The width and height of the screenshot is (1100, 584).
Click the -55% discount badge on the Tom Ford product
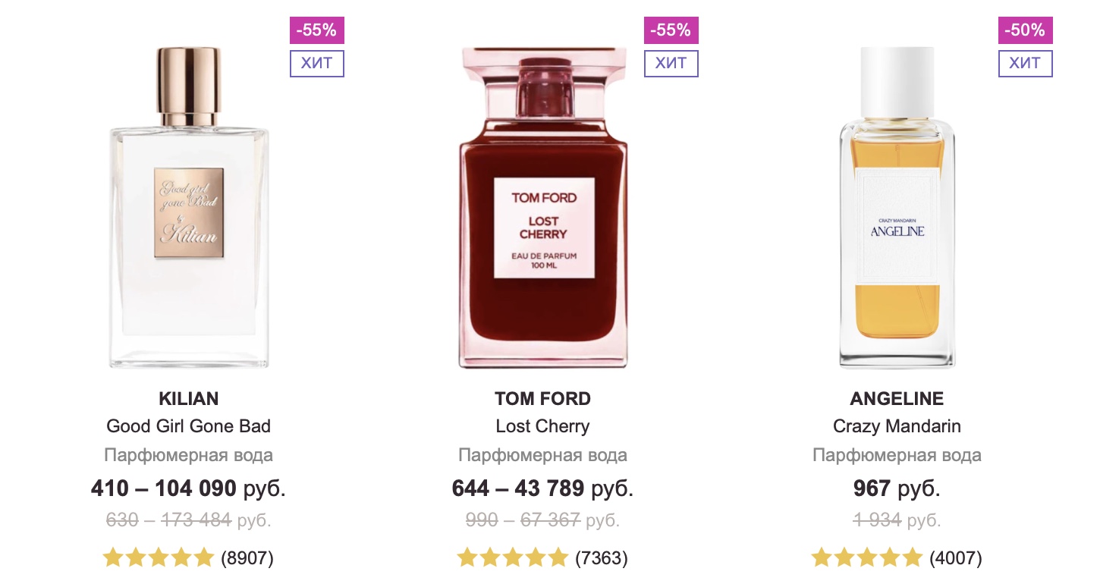(x=671, y=30)
